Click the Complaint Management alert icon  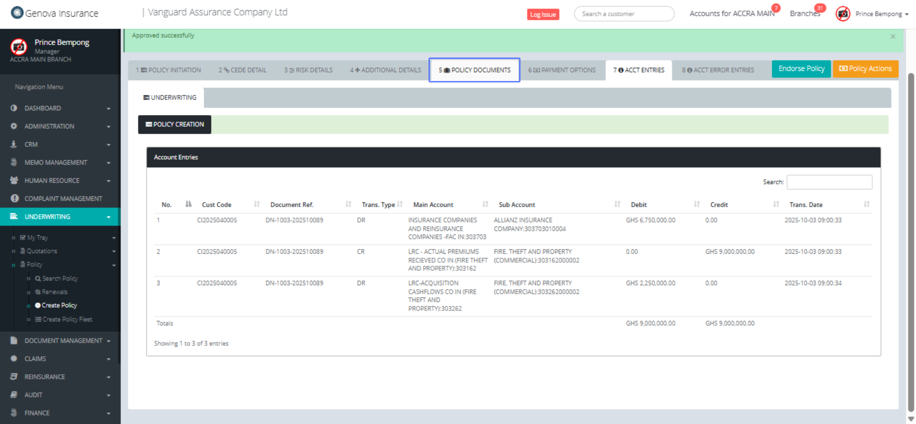(x=14, y=198)
